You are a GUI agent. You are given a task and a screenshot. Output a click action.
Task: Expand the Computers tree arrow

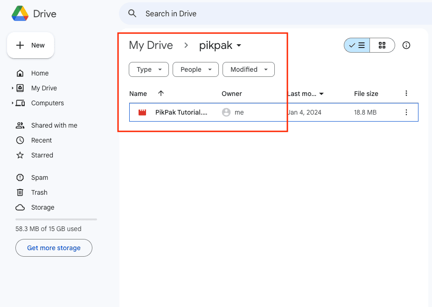click(x=13, y=103)
